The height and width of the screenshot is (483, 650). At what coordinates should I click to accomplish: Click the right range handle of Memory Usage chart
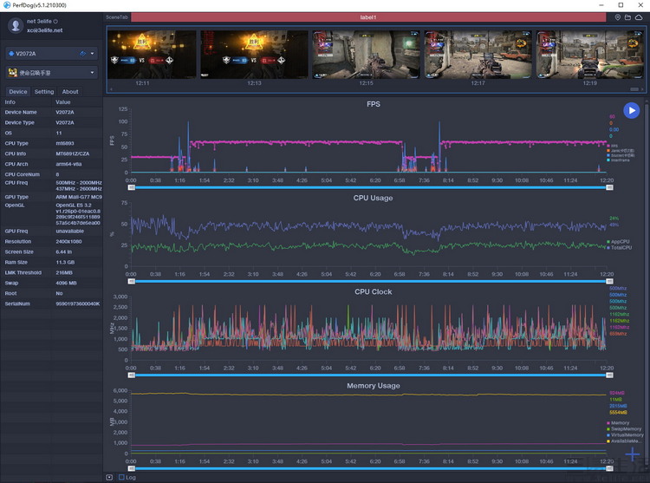pos(609,468)
